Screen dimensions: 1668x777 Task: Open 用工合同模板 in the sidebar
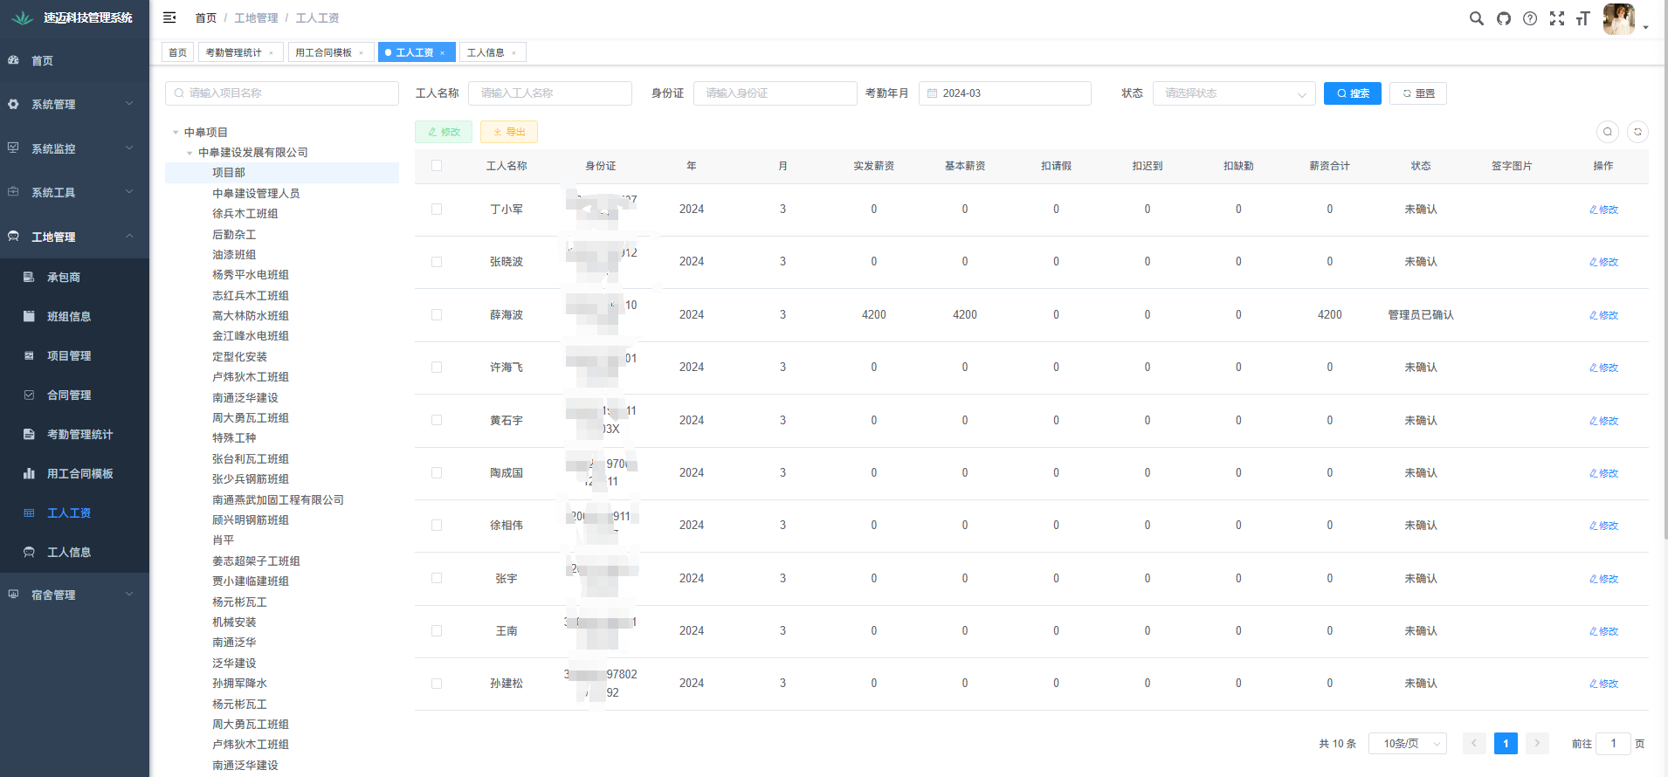tap(74, 473)
